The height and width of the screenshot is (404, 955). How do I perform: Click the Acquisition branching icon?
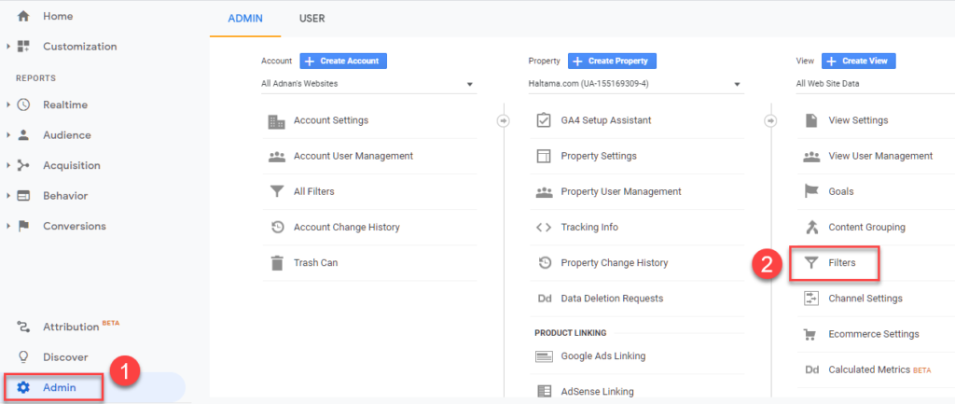pos(23,165)
